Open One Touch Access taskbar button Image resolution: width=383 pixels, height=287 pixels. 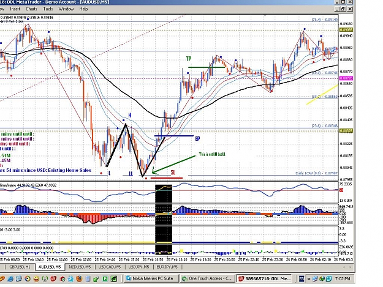(x=207, y=278)
